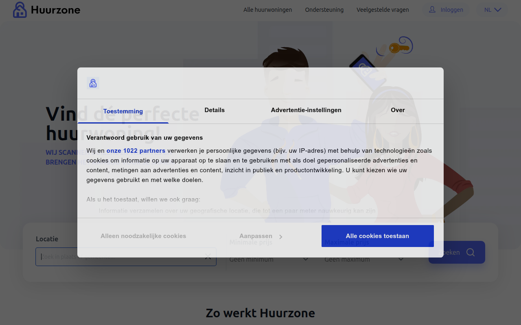Switch to the Details tab
521x325 pixels.
(x=215, y=110)
